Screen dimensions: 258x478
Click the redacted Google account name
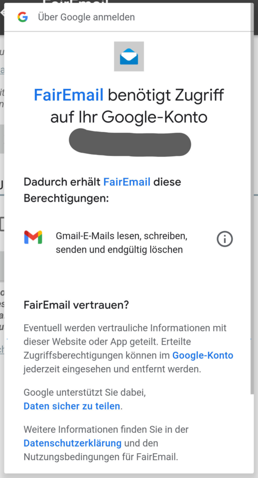click(x=130, y=143)
